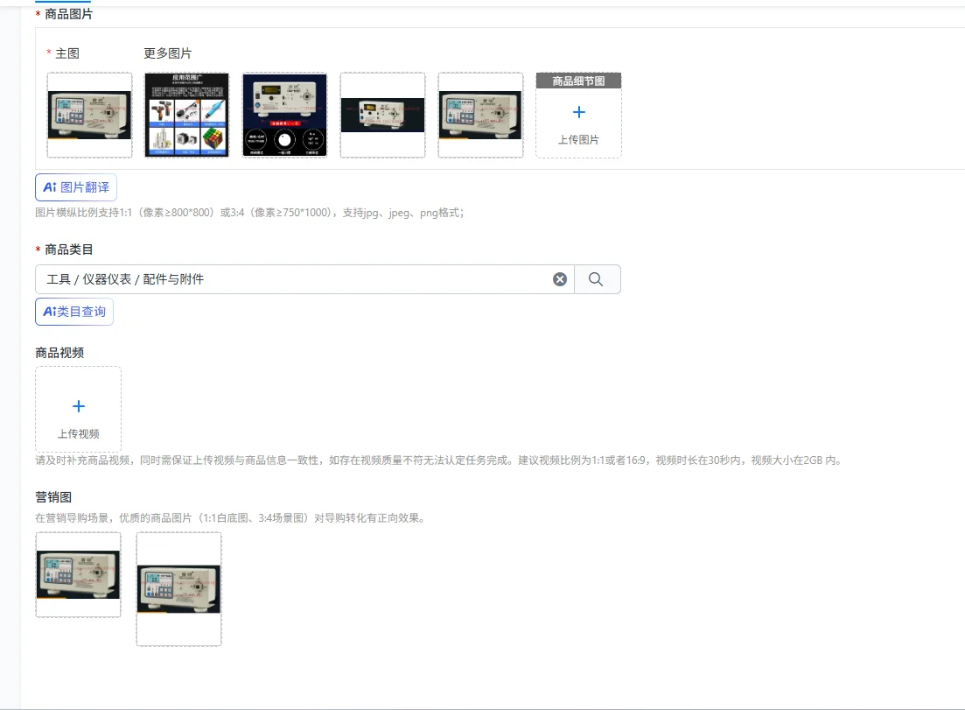Clear the product category field
The image size is (965, 710).
point(559,279)
